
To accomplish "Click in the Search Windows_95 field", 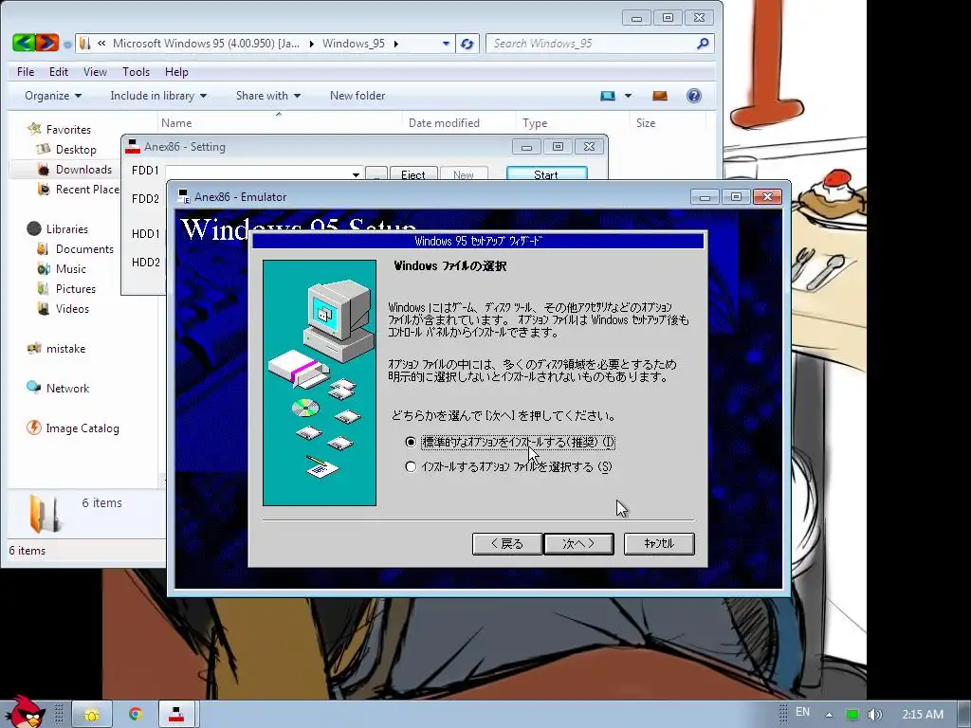I will pos(592,44).
